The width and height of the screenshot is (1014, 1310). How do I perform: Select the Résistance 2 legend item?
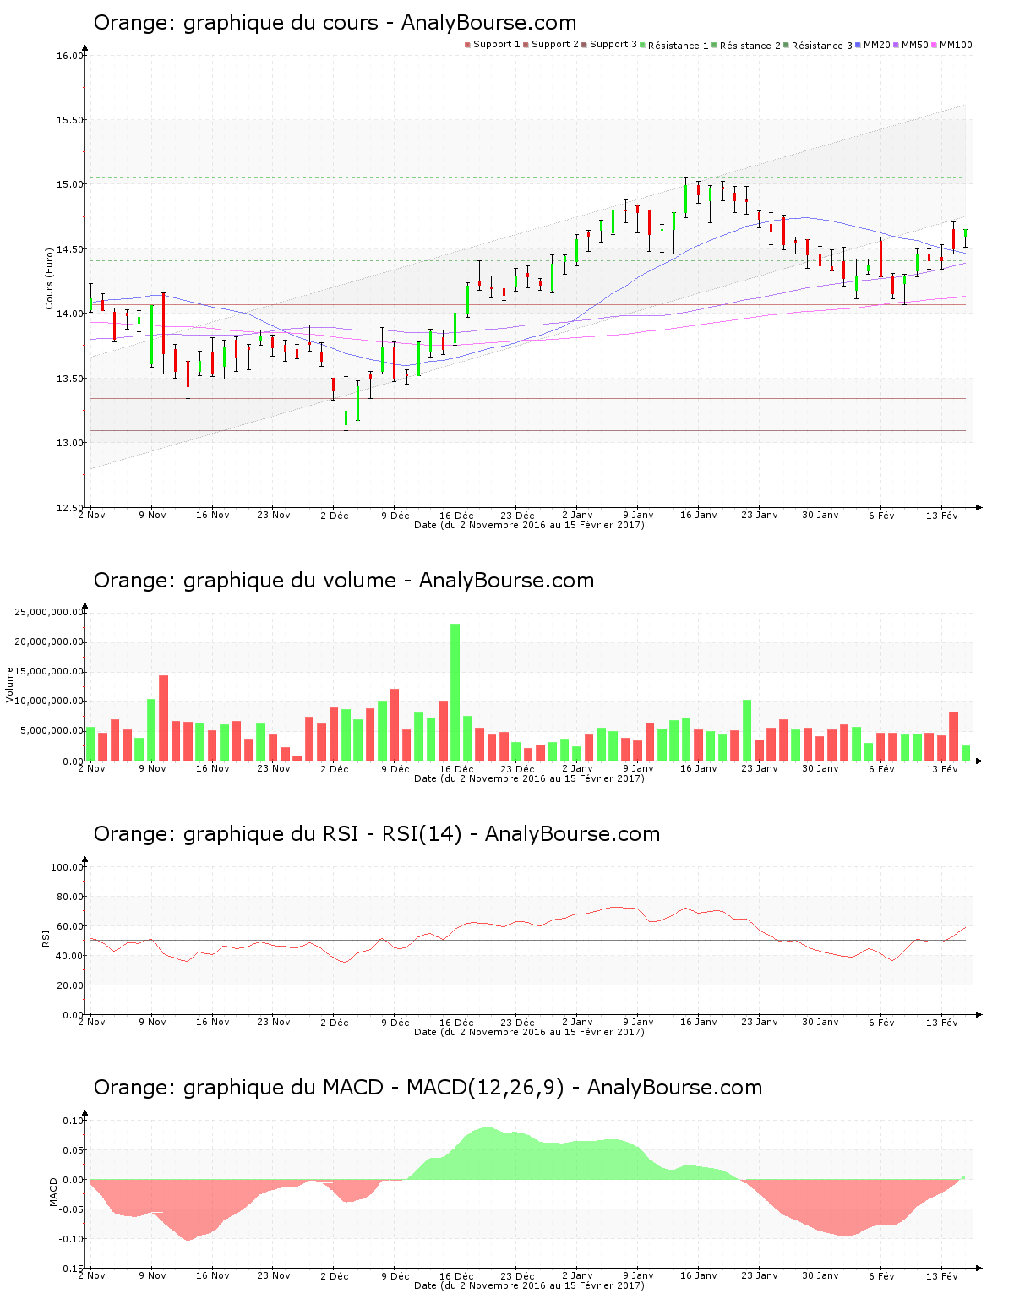[x=746, y=46]
